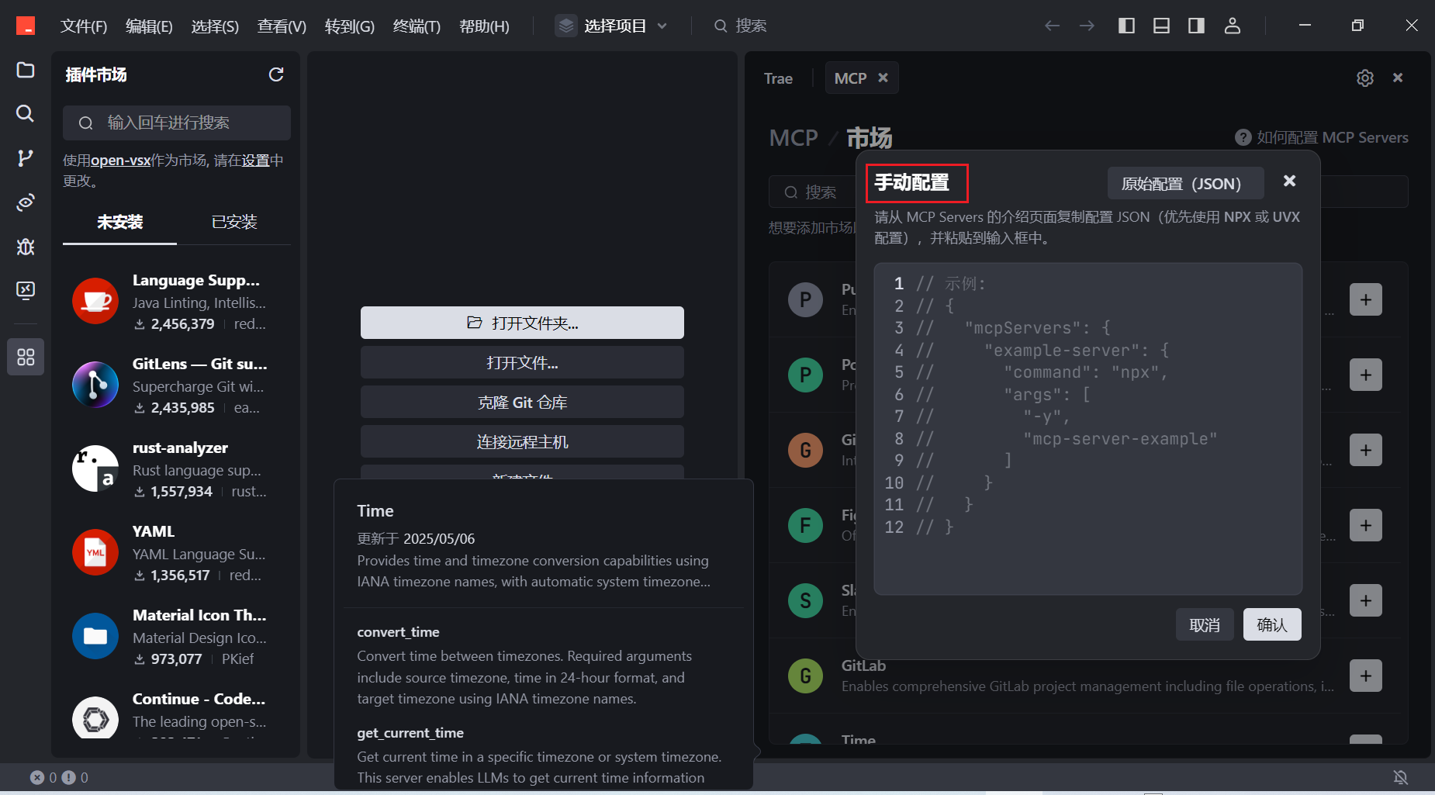Confirm manual configuration with 确认 button
The width and height of the screenshot is (1435, 795).
1272,624
